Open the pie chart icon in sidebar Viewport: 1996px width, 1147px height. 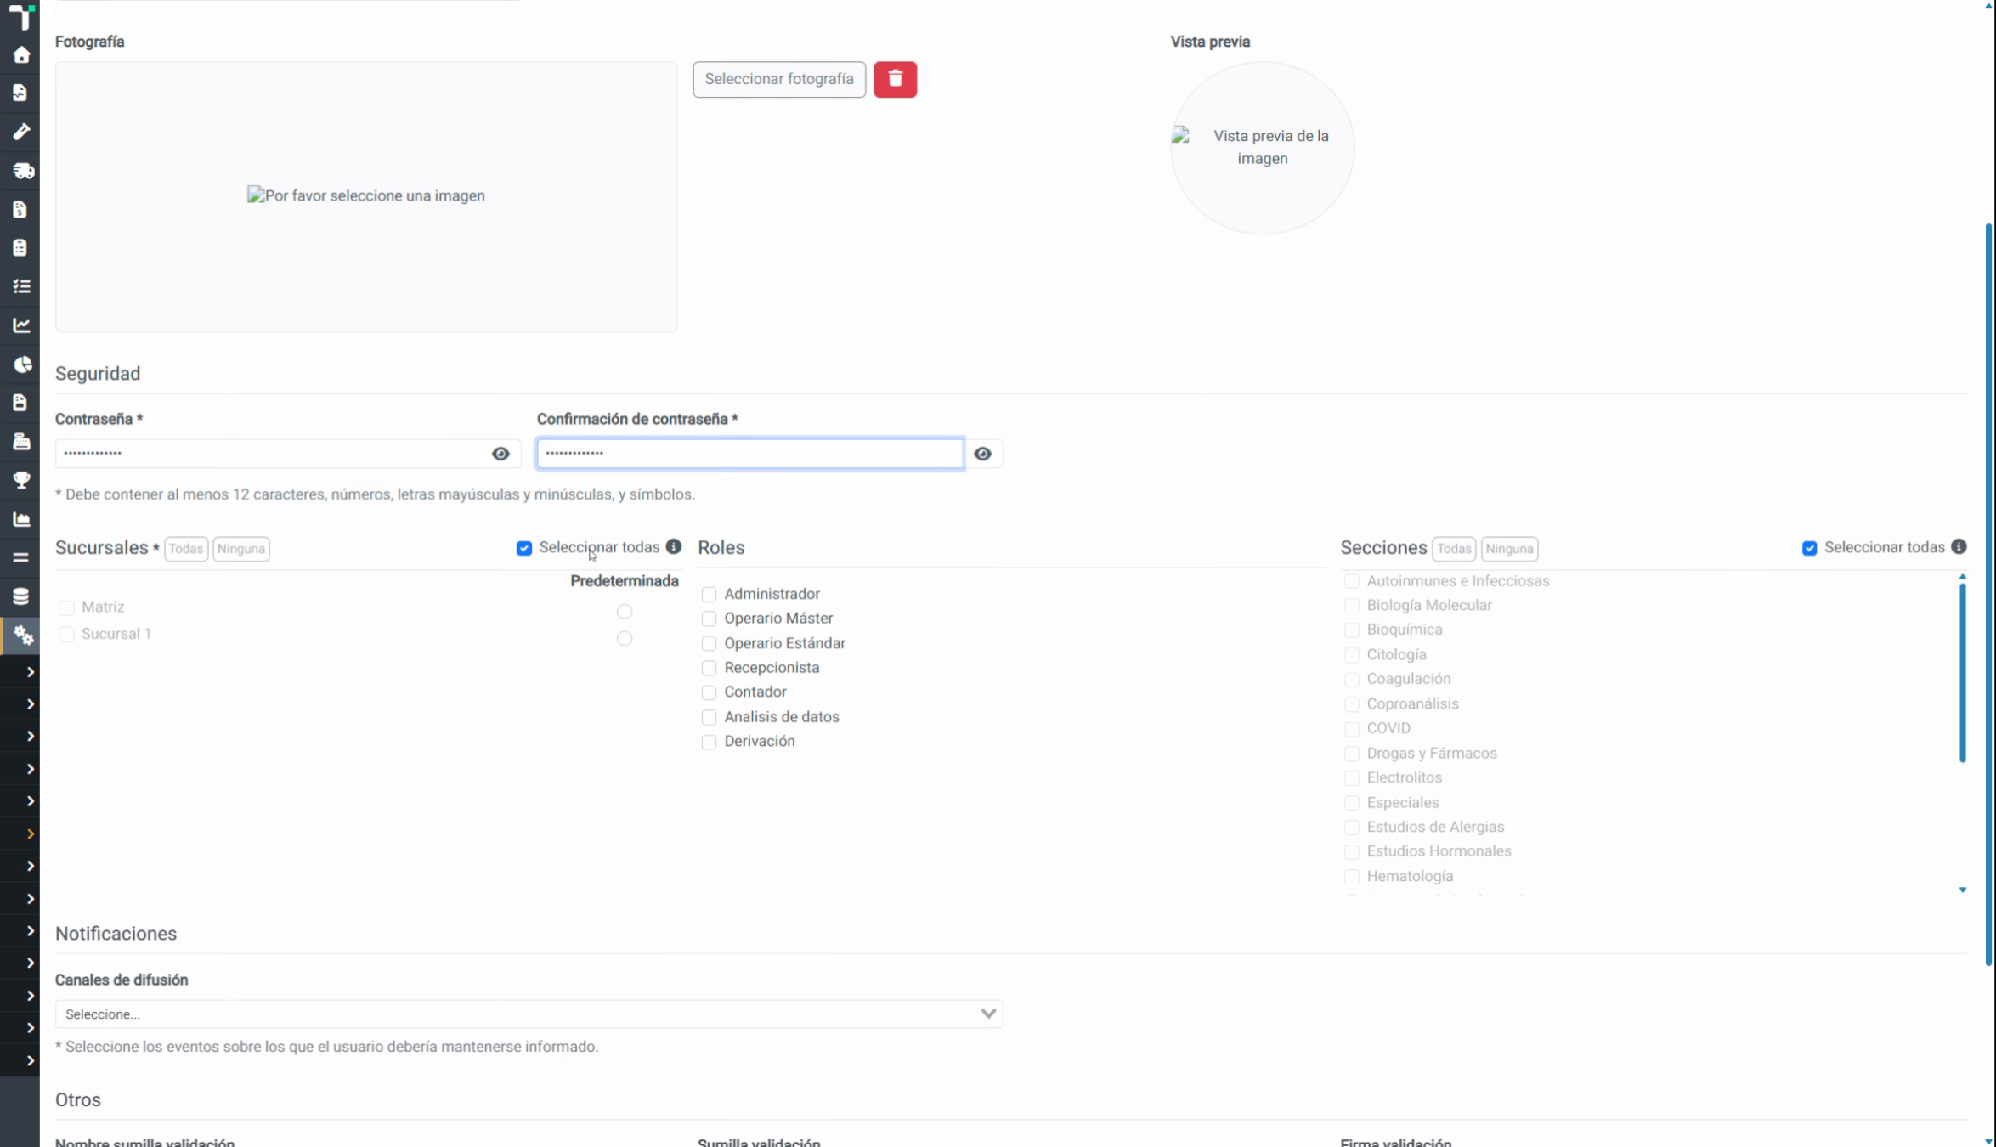22,364
